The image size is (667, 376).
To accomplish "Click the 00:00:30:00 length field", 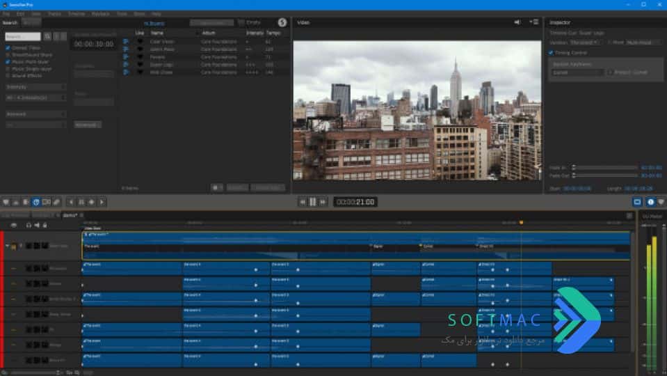I will tap(94, 44).
